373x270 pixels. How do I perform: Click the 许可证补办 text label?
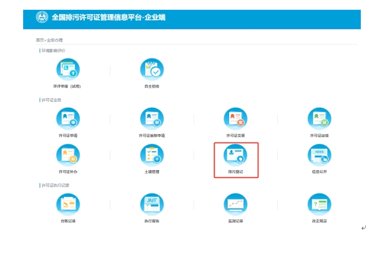click(68, 172)
